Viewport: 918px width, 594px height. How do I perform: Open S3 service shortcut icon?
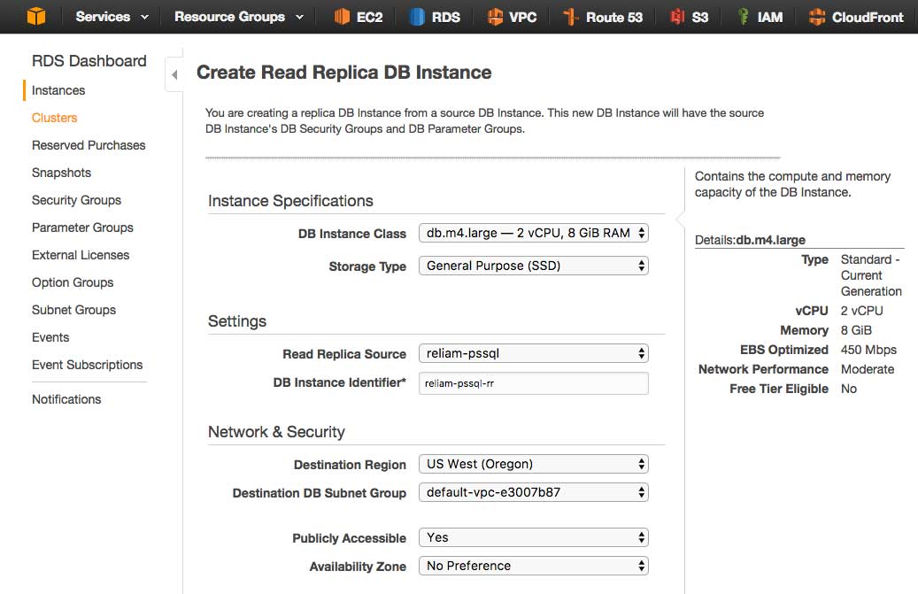[x=677, y=17]
